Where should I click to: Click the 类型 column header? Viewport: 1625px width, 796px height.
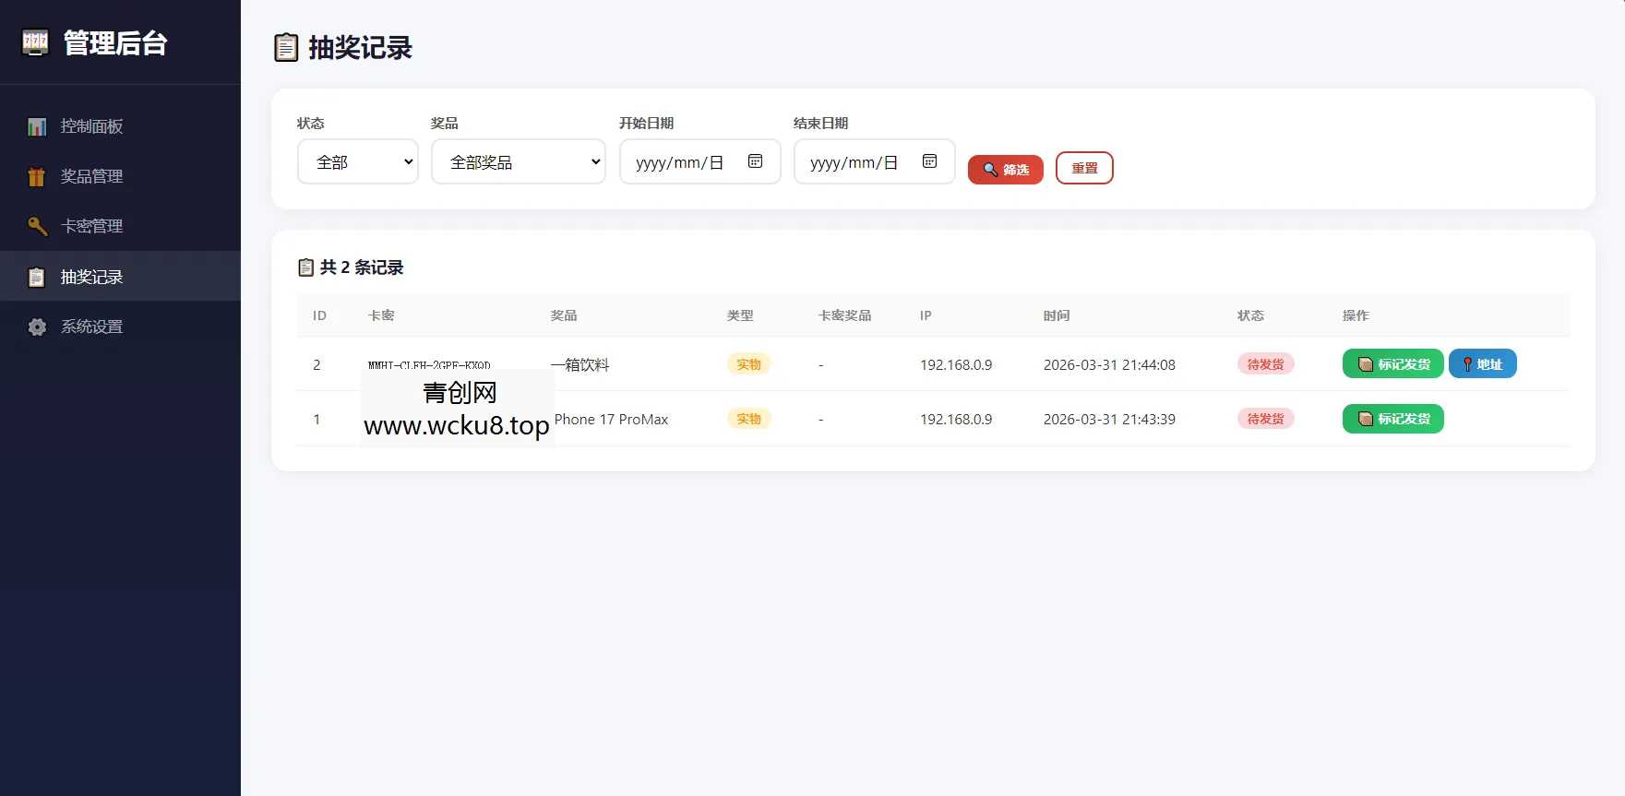pyautogui.click(x=740, y=315)
